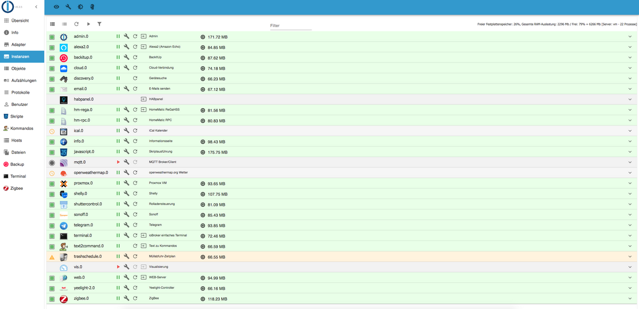Screen dimensions: 639x309
Task: Open Backup in the sidebar
Action: point(22,164)
